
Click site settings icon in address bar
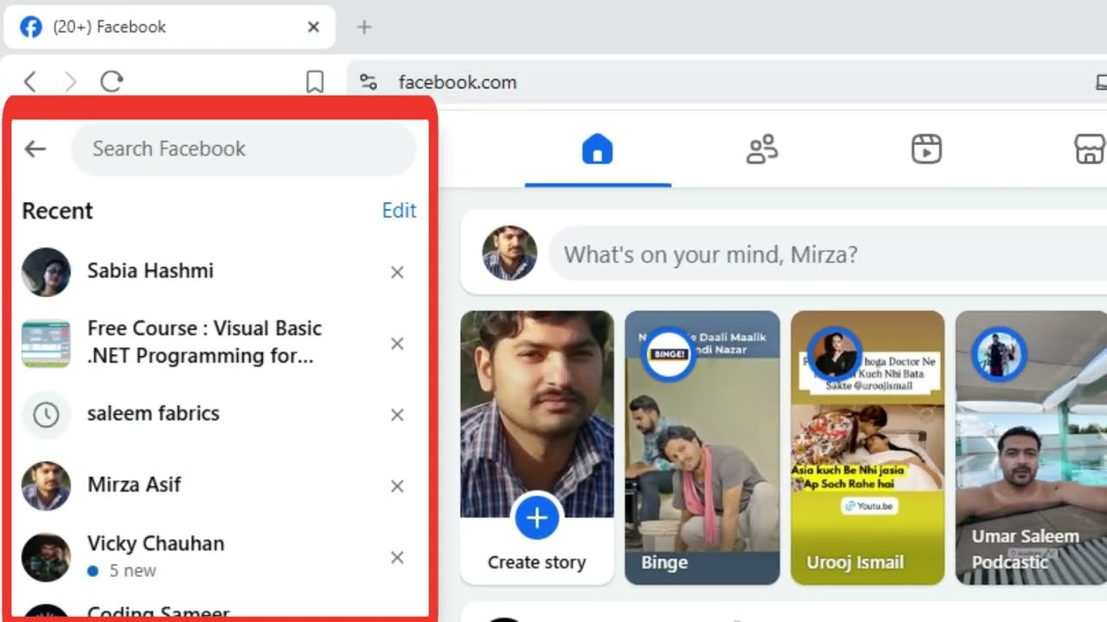[369, 82]
